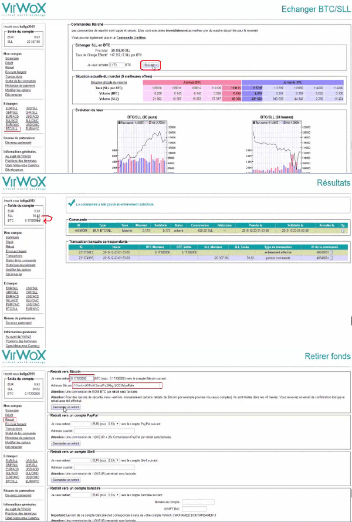
Task: Click 'Demander un retrait' under the Skrill section
Action: tap(65, 480)
